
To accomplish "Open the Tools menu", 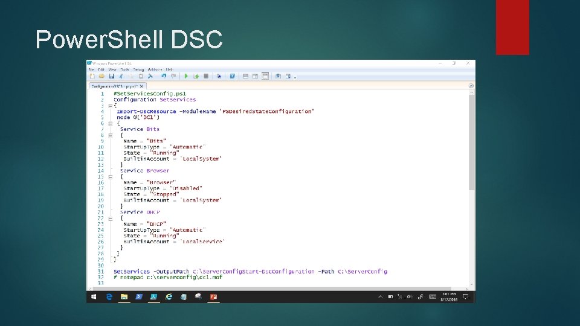I will point(124,69).
